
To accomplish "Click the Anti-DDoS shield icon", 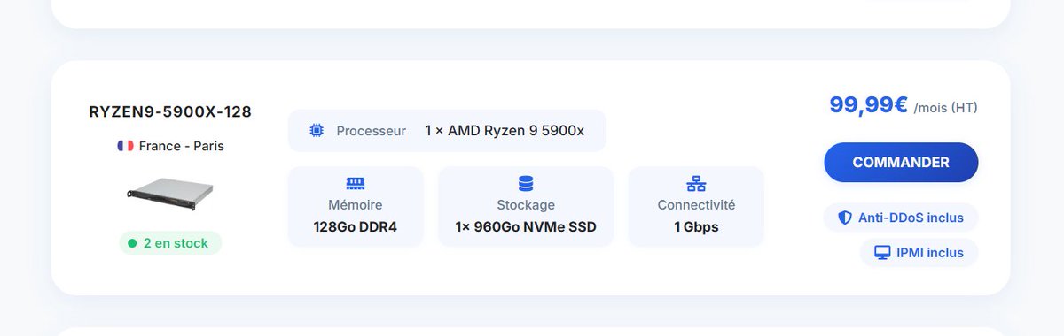I will [x=844, y=218].
